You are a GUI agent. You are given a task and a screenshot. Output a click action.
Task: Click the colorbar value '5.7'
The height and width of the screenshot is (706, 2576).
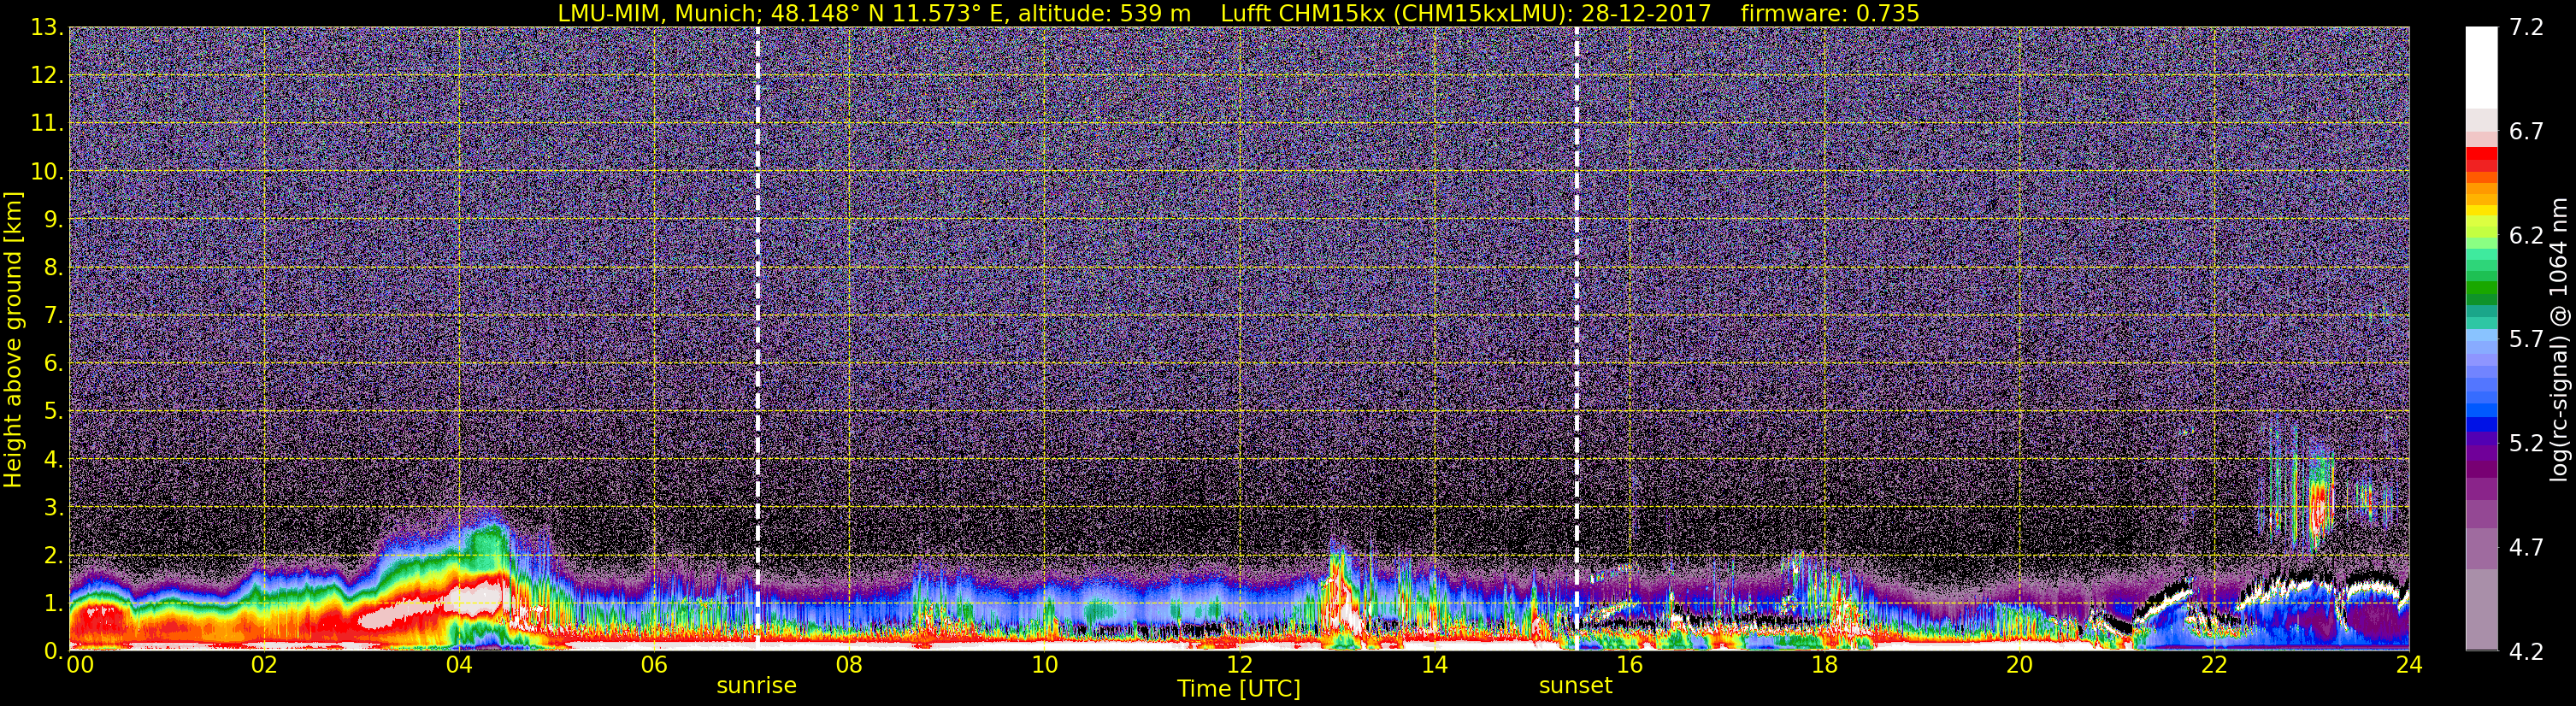point(2526,339)
